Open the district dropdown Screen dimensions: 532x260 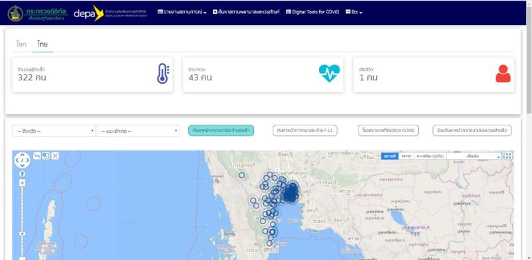[x=138, y=131]
